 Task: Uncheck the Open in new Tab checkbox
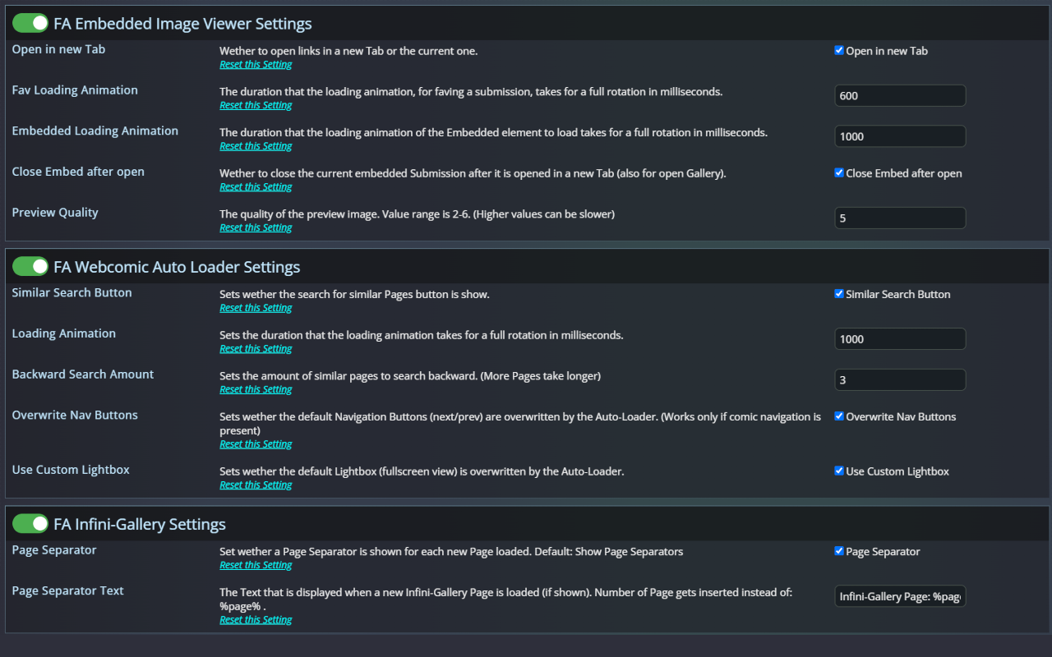point(839,50)
